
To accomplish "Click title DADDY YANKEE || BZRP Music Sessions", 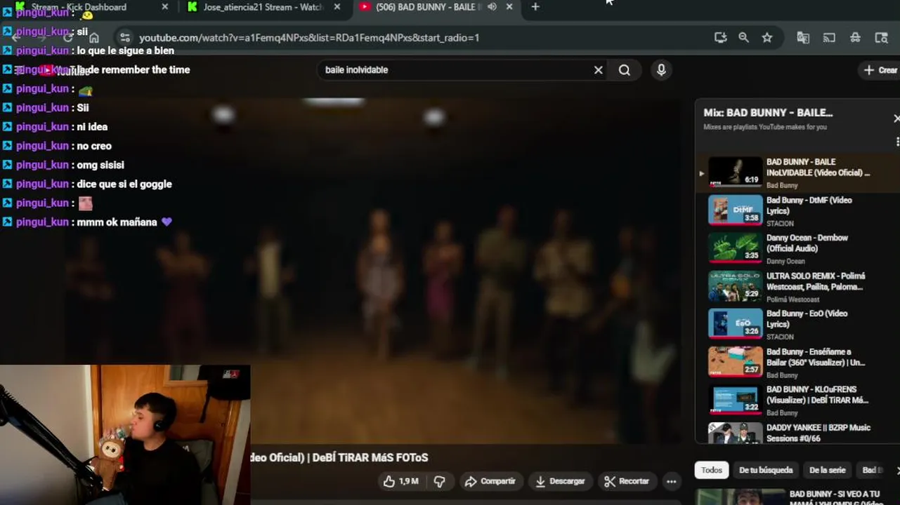I will [819, 433].
